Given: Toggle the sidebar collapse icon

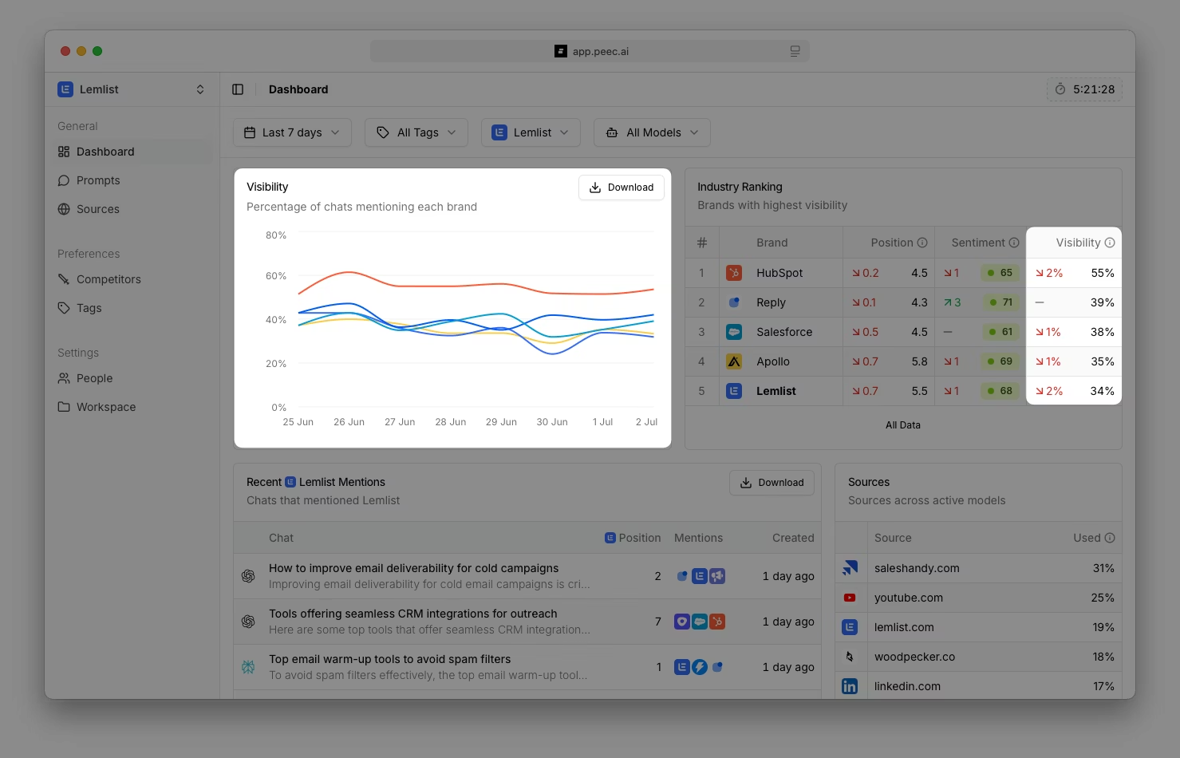Looking at the screenshot, I should pyautogui.click(x=238, y=89).
